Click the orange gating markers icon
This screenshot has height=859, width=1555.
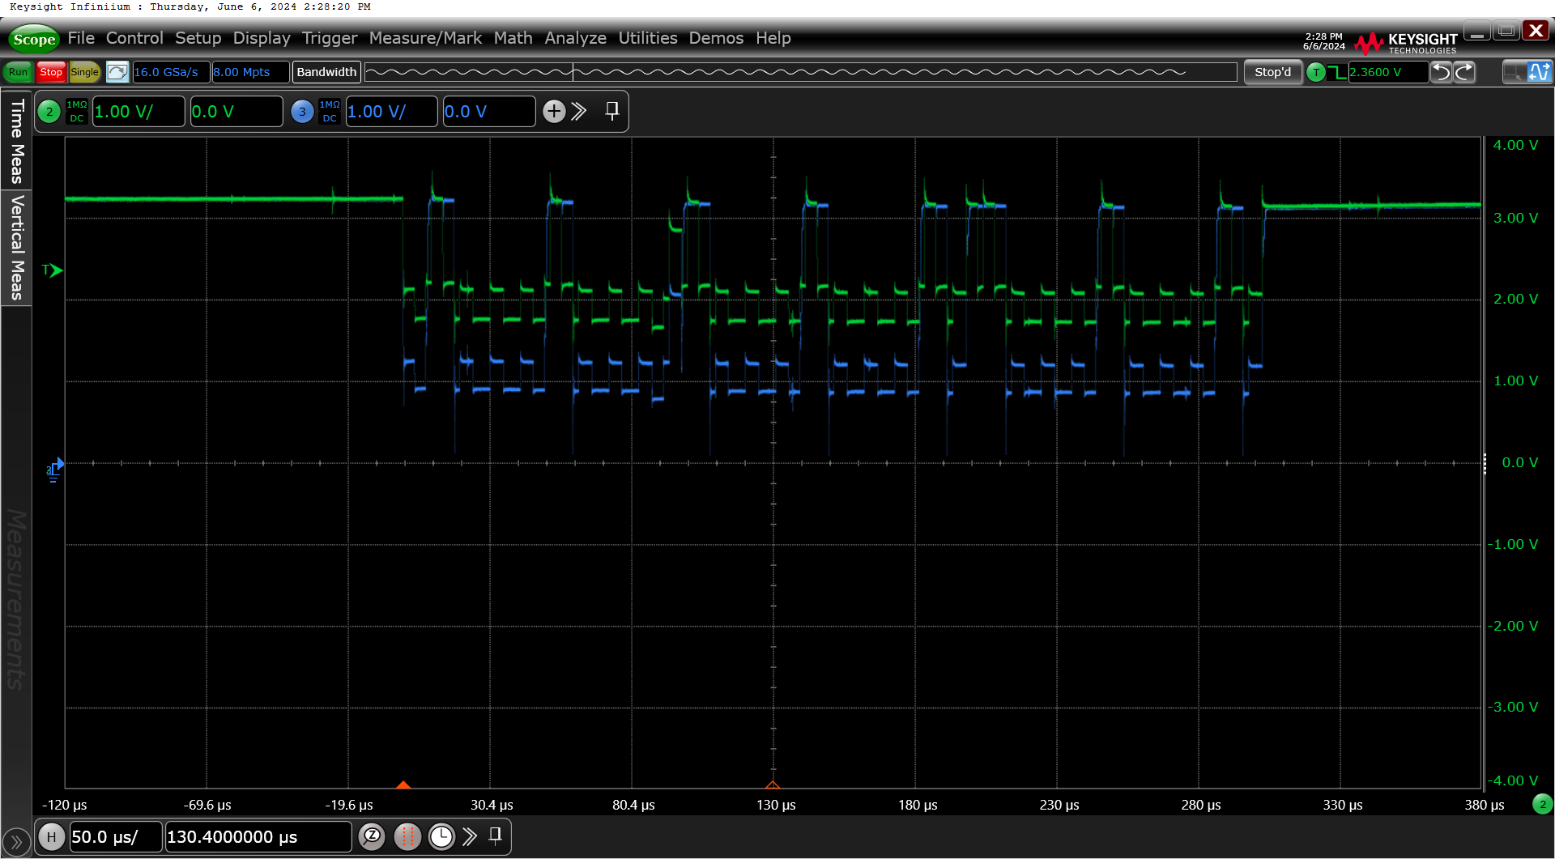(x=407, y=836)
